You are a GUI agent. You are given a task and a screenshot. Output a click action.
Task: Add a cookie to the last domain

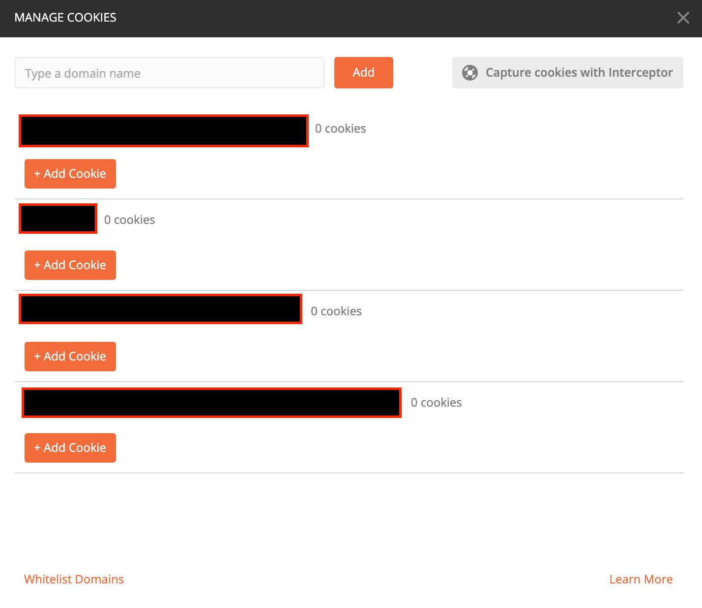pyautogui.click(x=70, y=447)
